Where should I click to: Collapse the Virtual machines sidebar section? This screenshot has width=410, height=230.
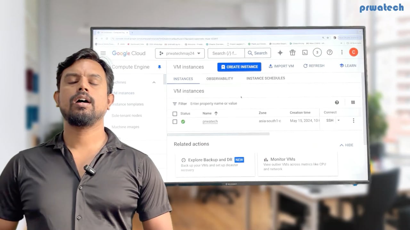pyautogui.click(x=154, y=82)
